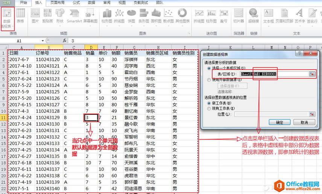Screen dimensions: 322x194
Task: Open the SmartArt graphic tool
Action: [74, 15]
